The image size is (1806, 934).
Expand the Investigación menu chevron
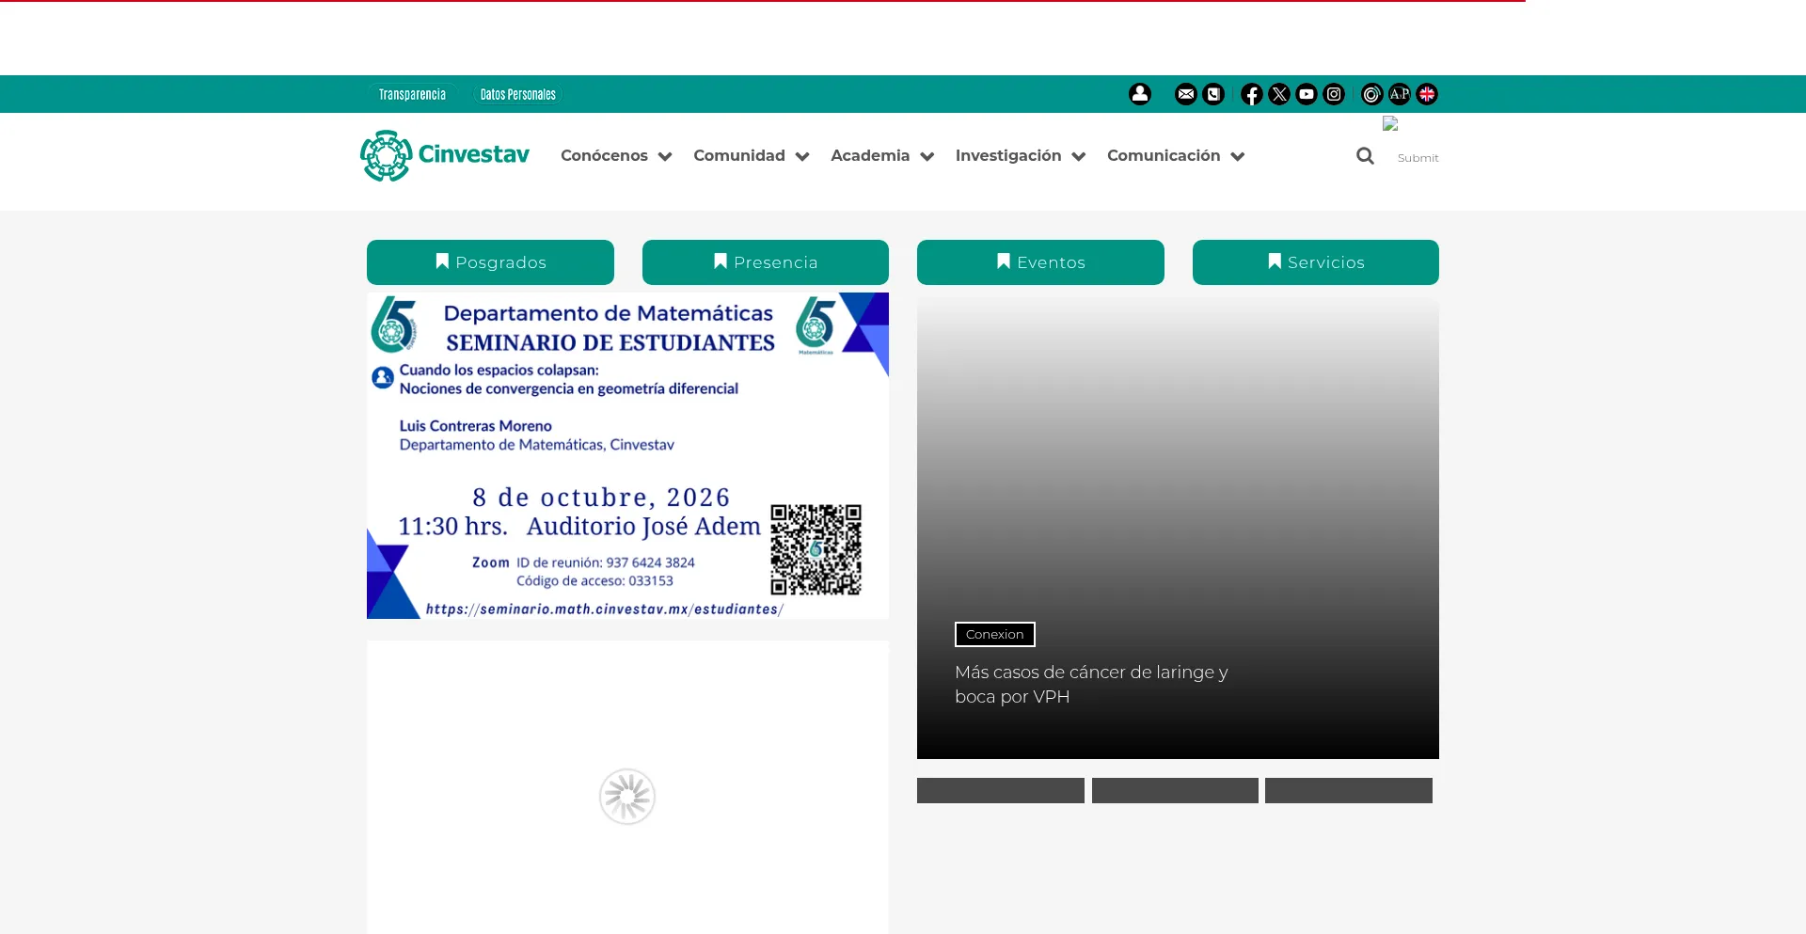point(1078,157)
